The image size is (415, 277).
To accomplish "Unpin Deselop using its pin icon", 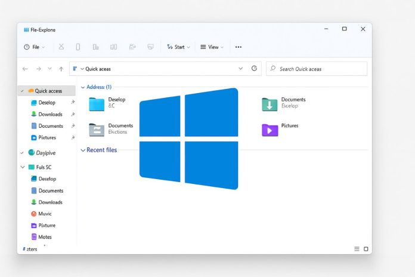I will coord(73,102).
